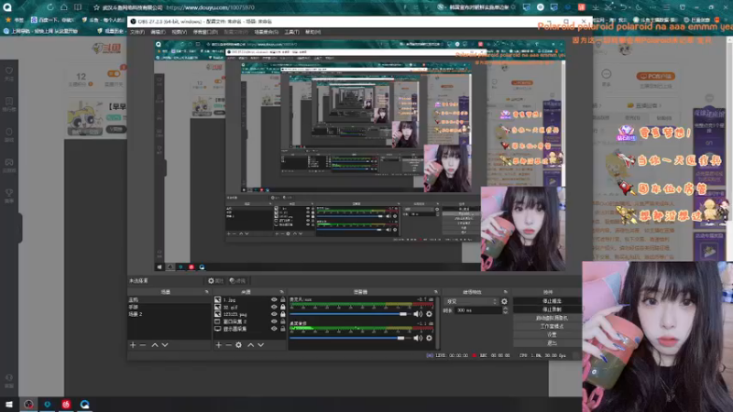The width and height of the screenshot is (733, 412).
Task: Adjust transition duration using the stepper arrows
Action: coord(505,310)
